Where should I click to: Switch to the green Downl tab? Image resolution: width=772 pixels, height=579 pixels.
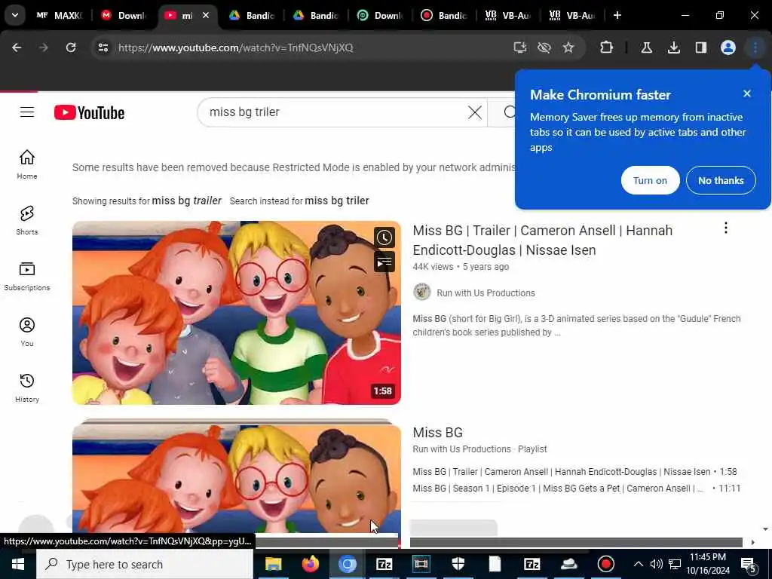pos(380,15)
